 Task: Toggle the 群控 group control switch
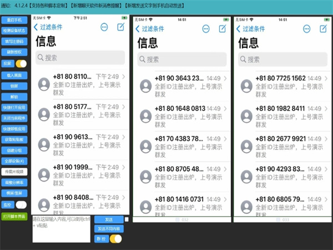point(115,238)
